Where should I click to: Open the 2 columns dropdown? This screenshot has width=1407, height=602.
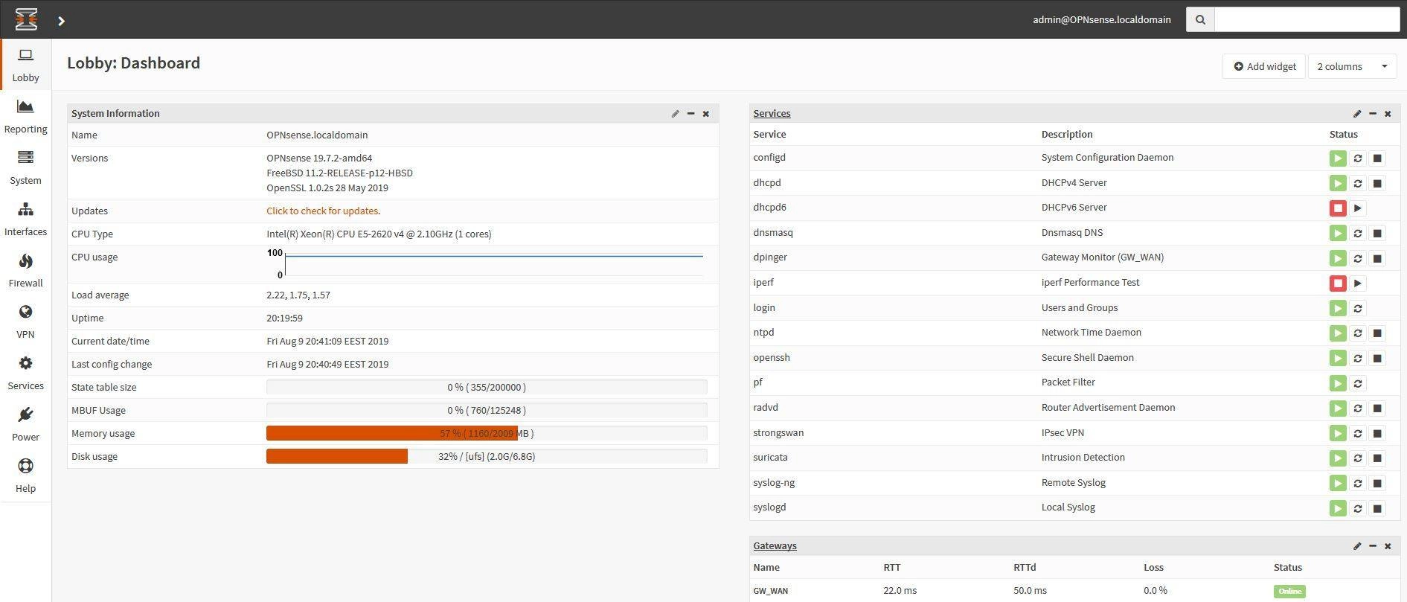[1352, 66]
